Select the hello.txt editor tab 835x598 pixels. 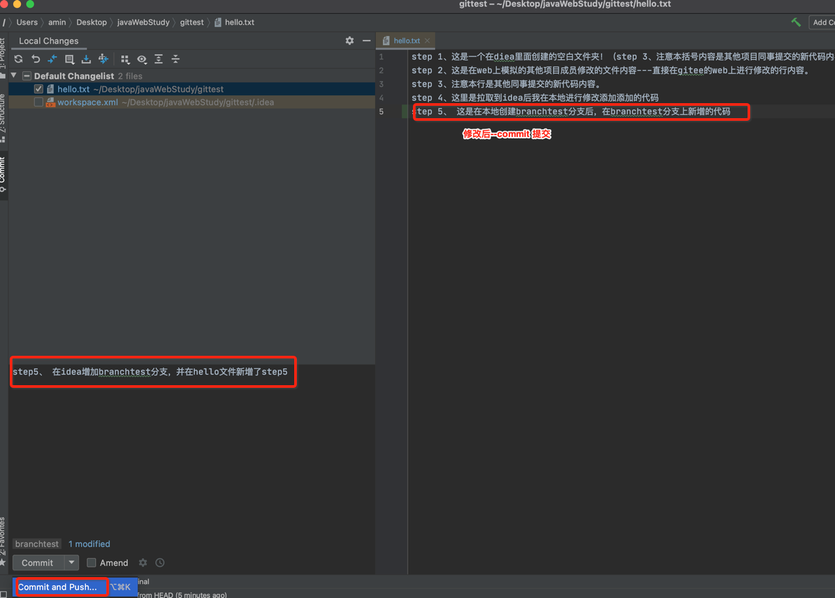point(406,40)
